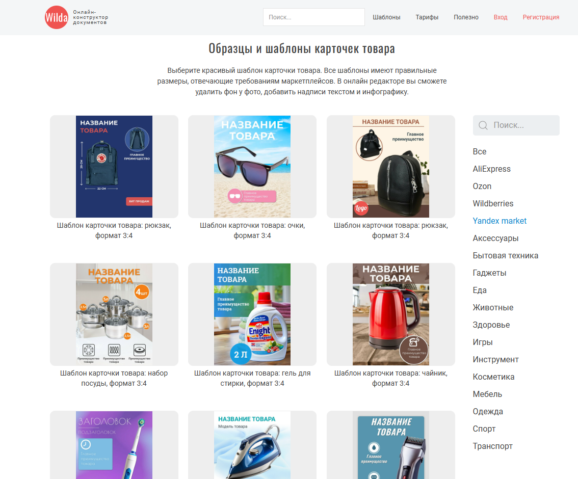Select the Бытовая техника category
This screenshot has height=479, width=578.
(x=506, y=255)
